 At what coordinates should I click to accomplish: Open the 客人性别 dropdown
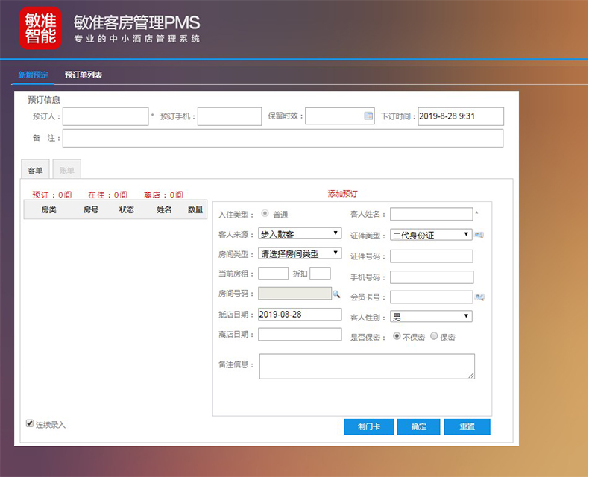432,316
